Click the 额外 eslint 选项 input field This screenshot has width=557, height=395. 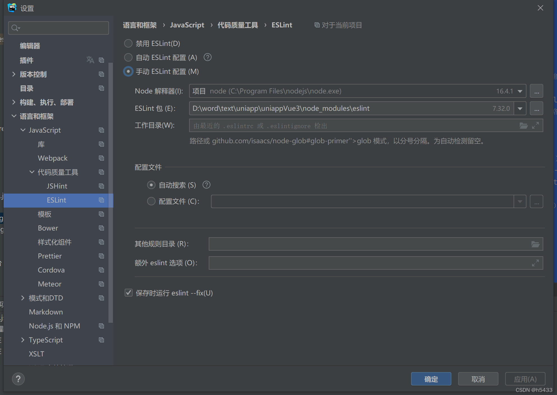click(x=376, y=263)
